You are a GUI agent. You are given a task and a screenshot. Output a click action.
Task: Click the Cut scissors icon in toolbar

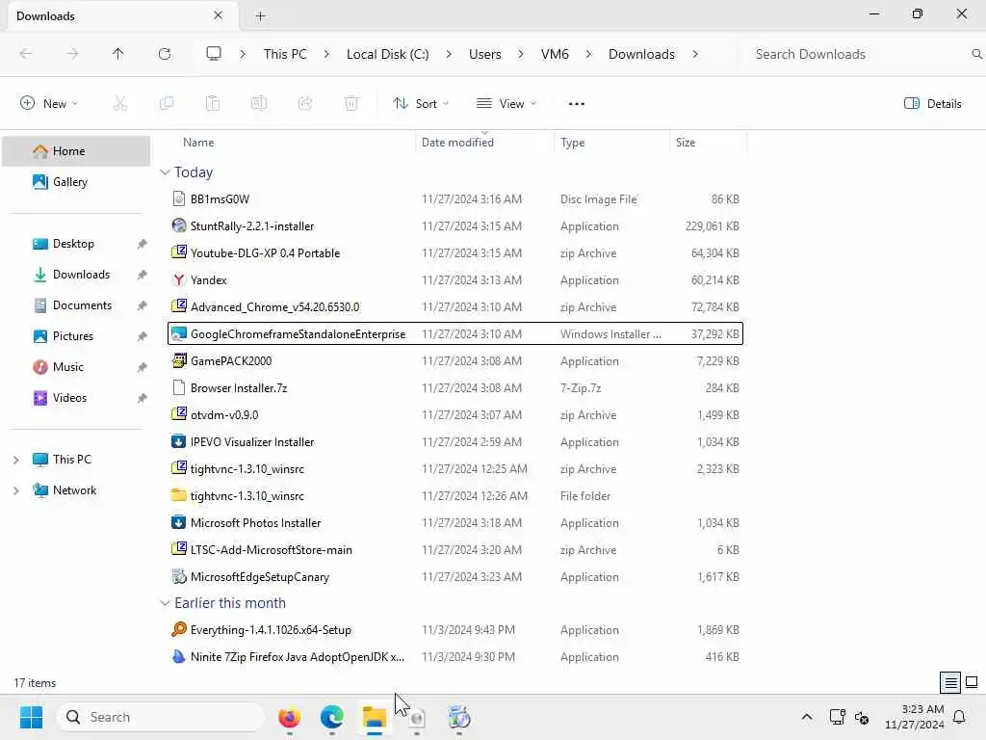[119, 103]
